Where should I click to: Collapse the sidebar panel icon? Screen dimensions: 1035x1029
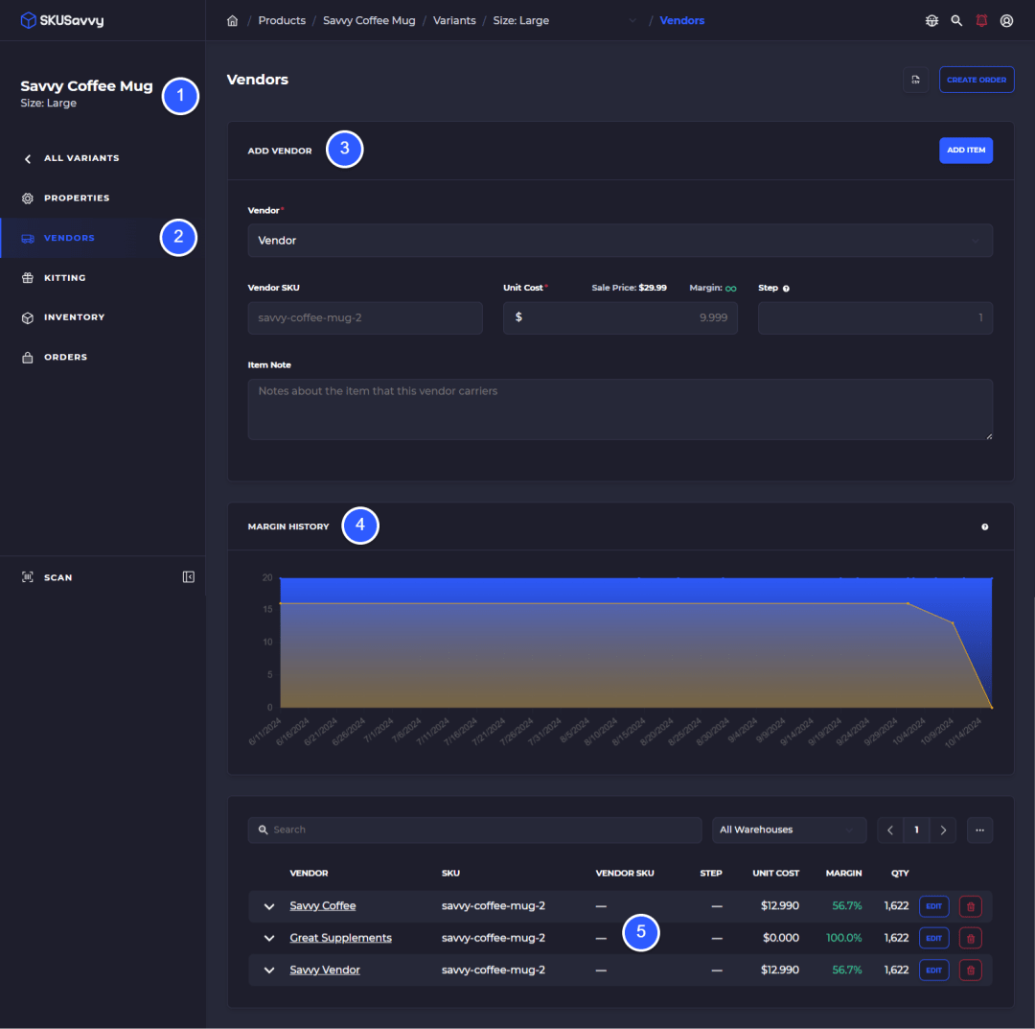pos(188,577)
